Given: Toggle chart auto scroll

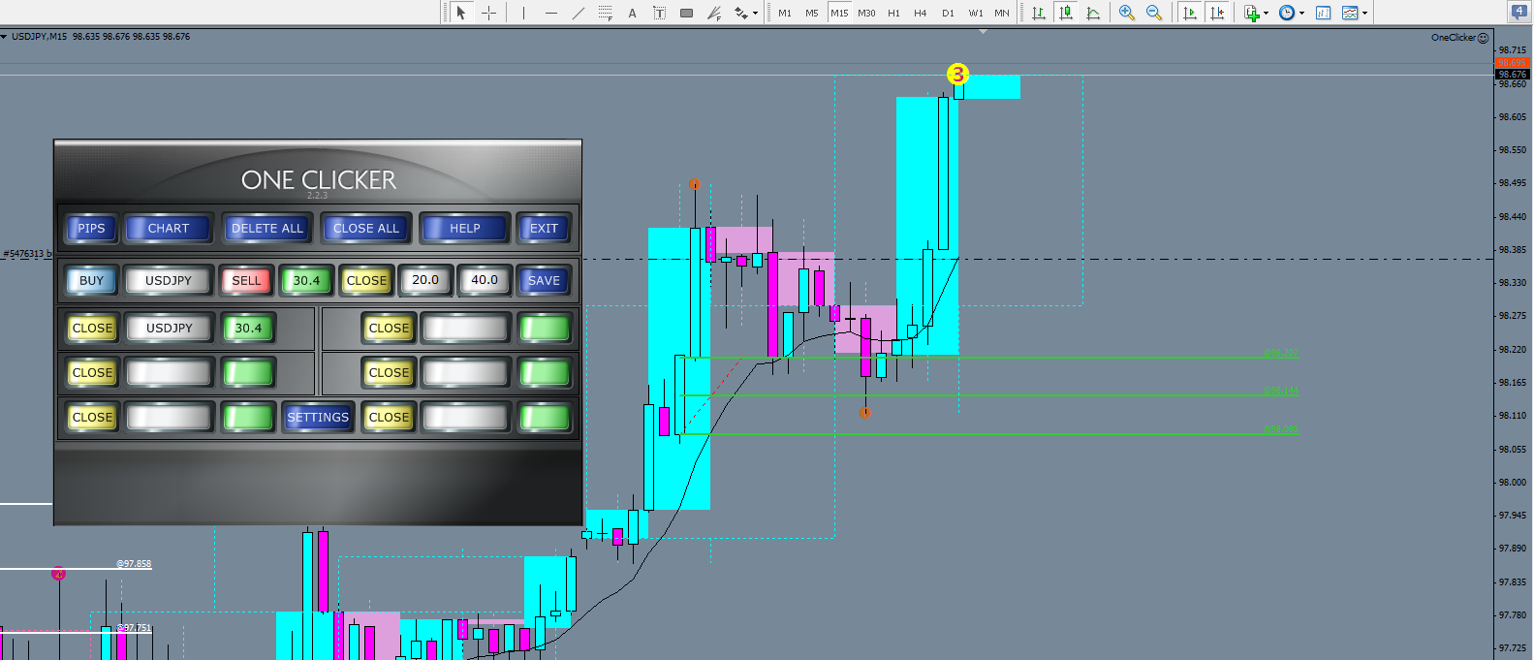Looking at the screenshot, I should (x=1190, y=13).
